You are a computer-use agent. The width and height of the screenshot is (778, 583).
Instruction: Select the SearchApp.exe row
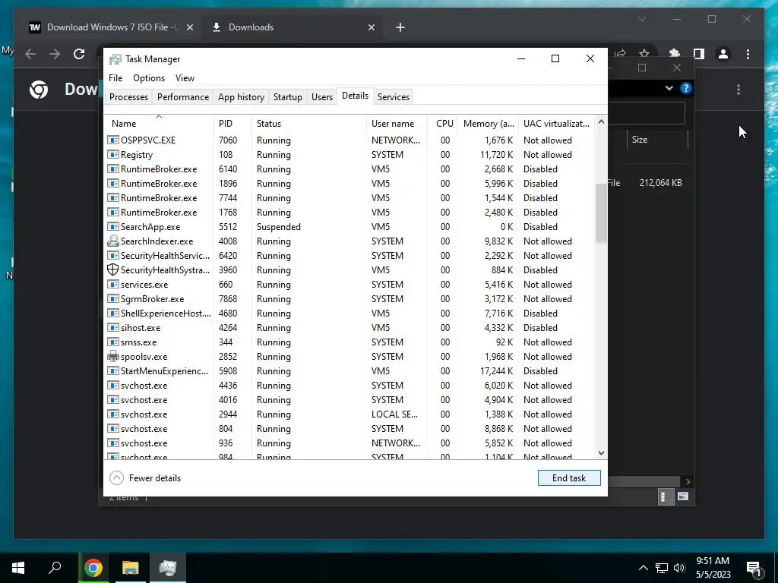349,226
